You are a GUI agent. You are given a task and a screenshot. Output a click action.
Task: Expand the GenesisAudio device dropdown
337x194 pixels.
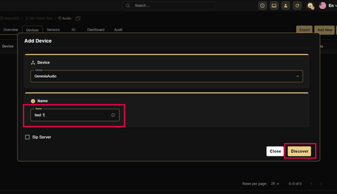[x=167, y=76]
